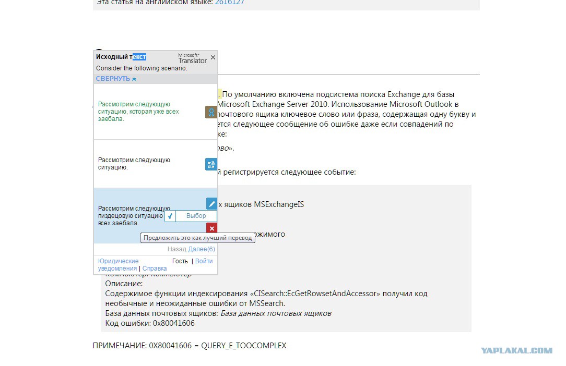Open the Справка help link

(x=155, y=269)
